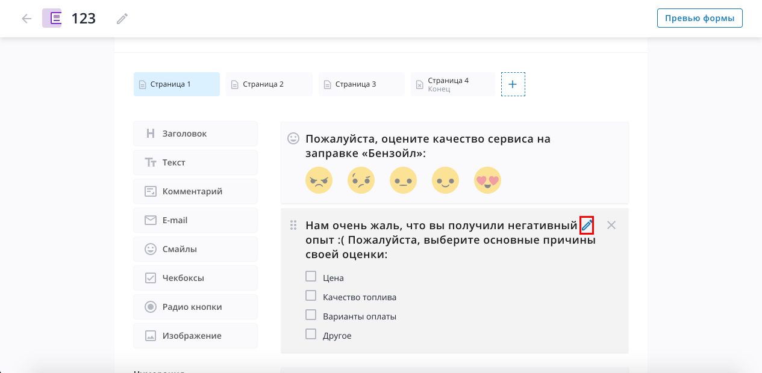
Task: Edit the negative feedback question with pencil
Action: (x=587, y=225)
